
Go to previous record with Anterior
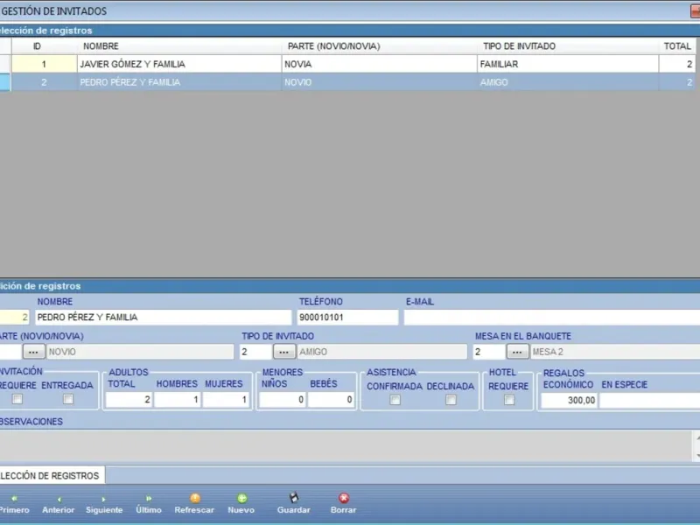tap(58, 504)
